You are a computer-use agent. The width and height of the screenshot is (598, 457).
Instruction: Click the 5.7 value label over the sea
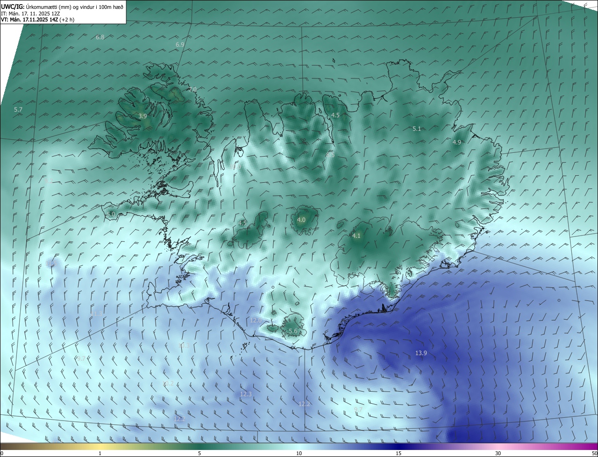pyautogui.click(x=18, y=109)
